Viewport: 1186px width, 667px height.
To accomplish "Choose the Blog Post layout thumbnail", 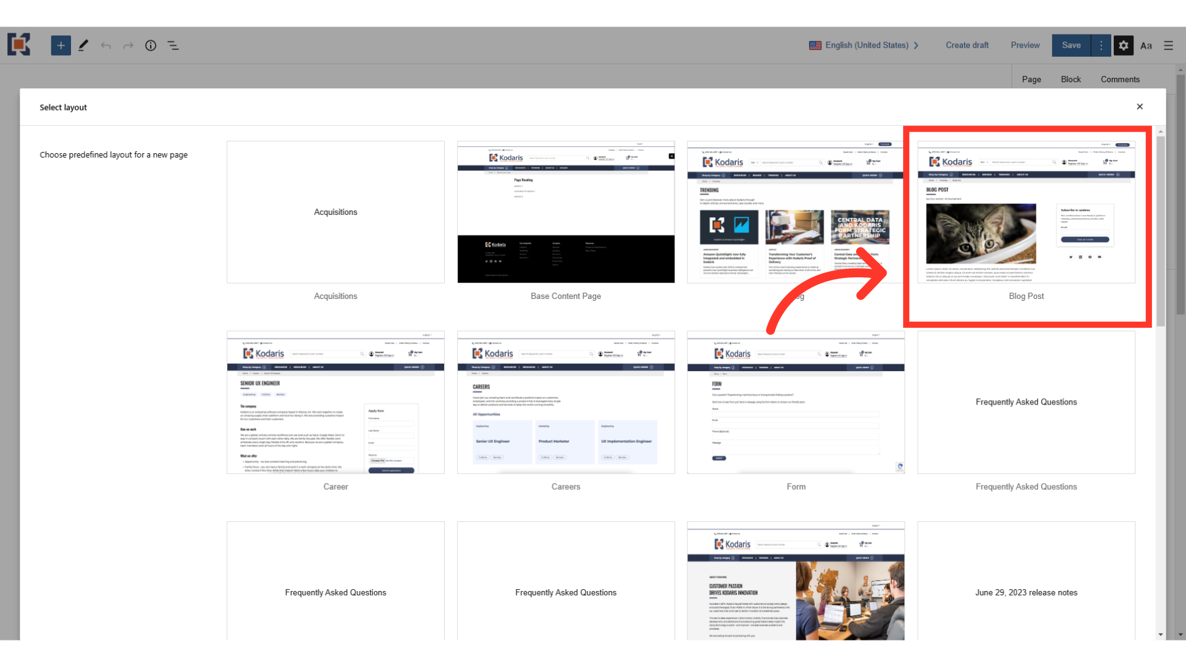I will pyautogui.click(x=1026, y=212).
